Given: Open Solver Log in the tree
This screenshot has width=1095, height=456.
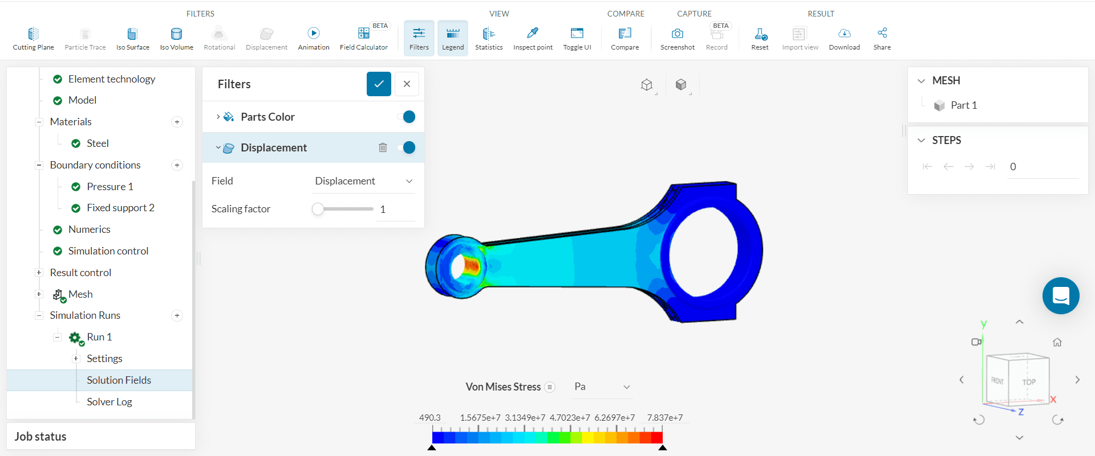Looking at the screenshot, I should pos(109,402).
